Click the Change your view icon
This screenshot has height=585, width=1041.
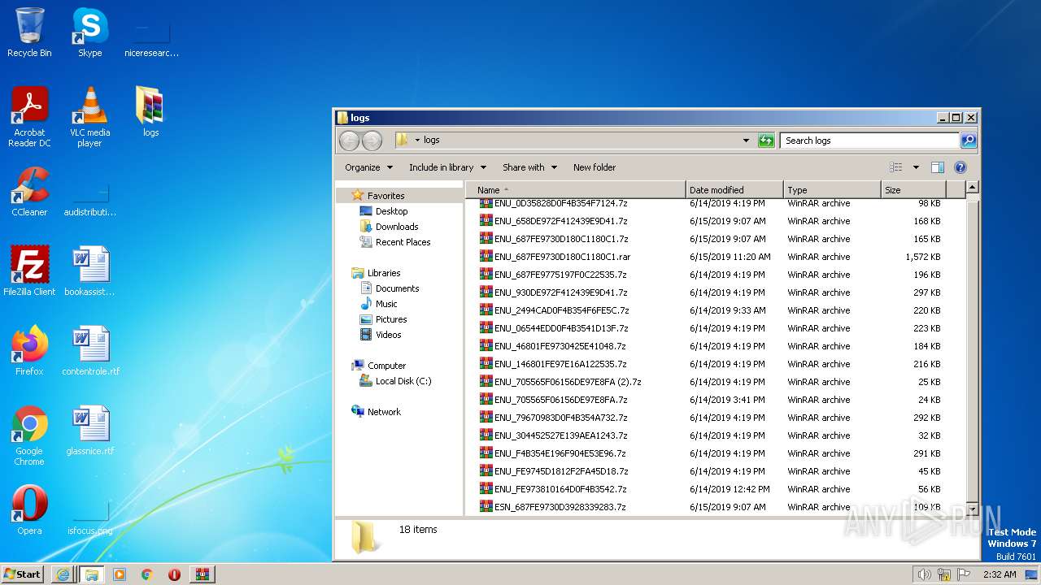(895, 167)
